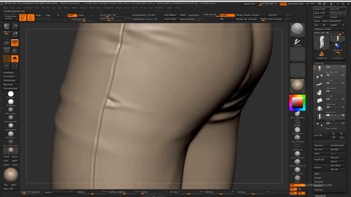Adjust the Draw Size slider

click(x=115, y=19)
